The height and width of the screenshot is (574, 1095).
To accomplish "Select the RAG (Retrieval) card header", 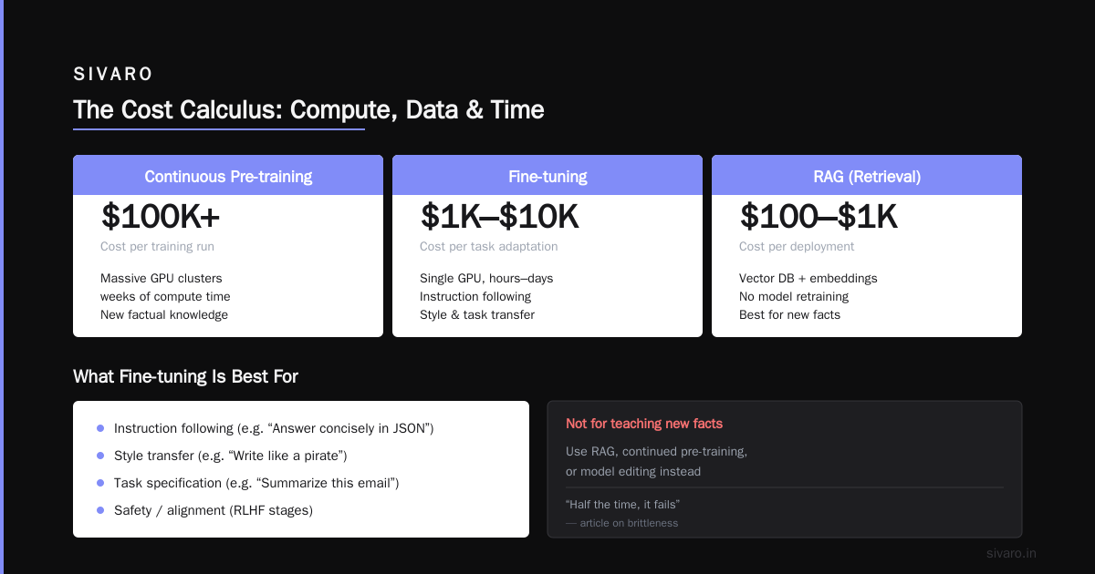I will tap(867, 176).
